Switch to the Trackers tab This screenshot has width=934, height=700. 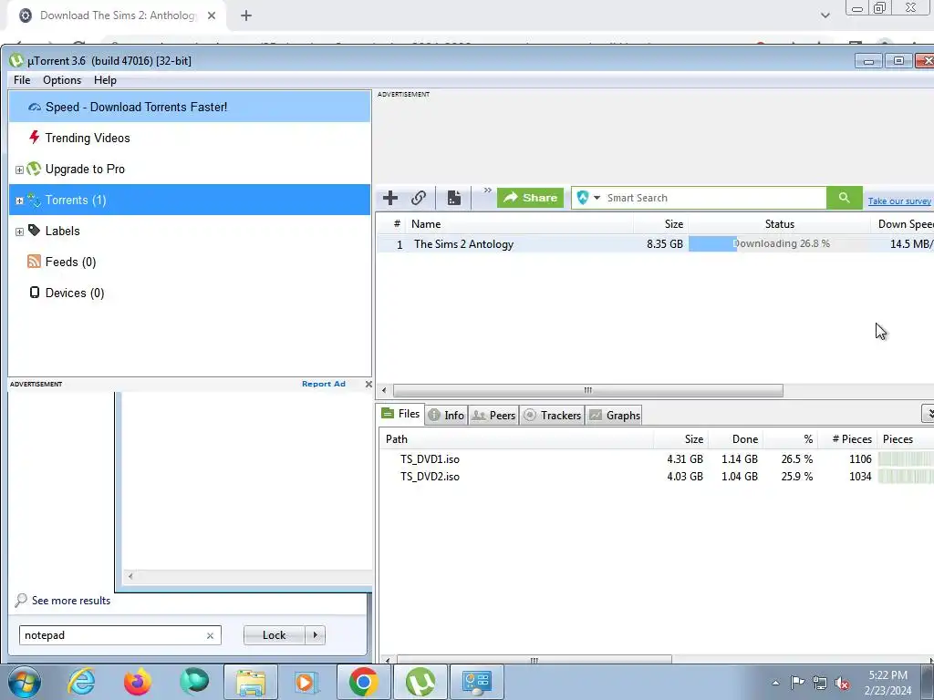pos(552,415)
